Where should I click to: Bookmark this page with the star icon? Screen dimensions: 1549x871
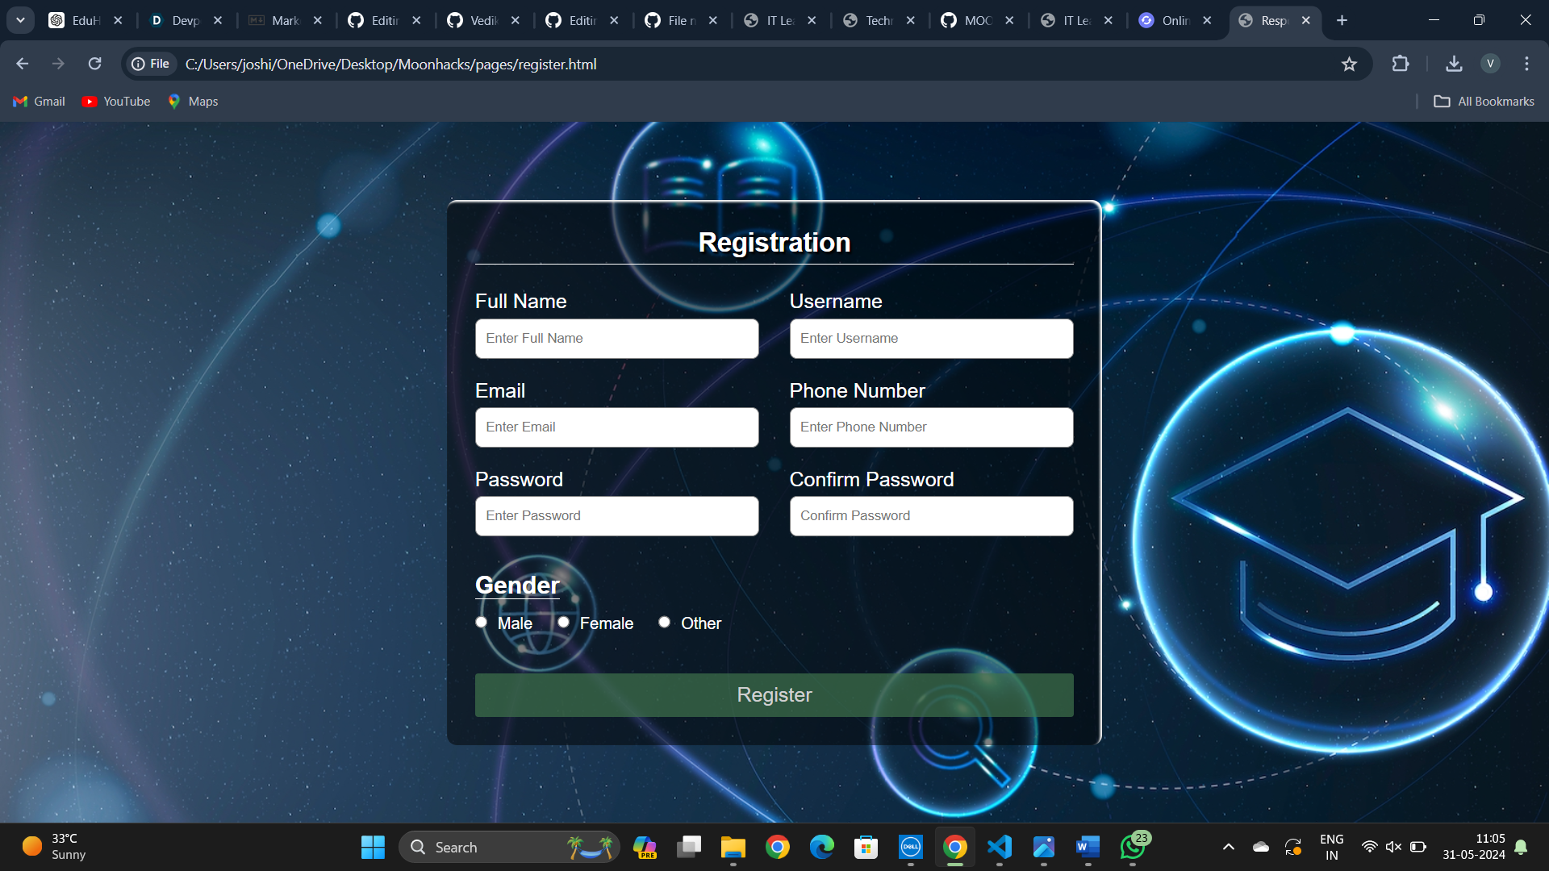[x=1349, y=64]
